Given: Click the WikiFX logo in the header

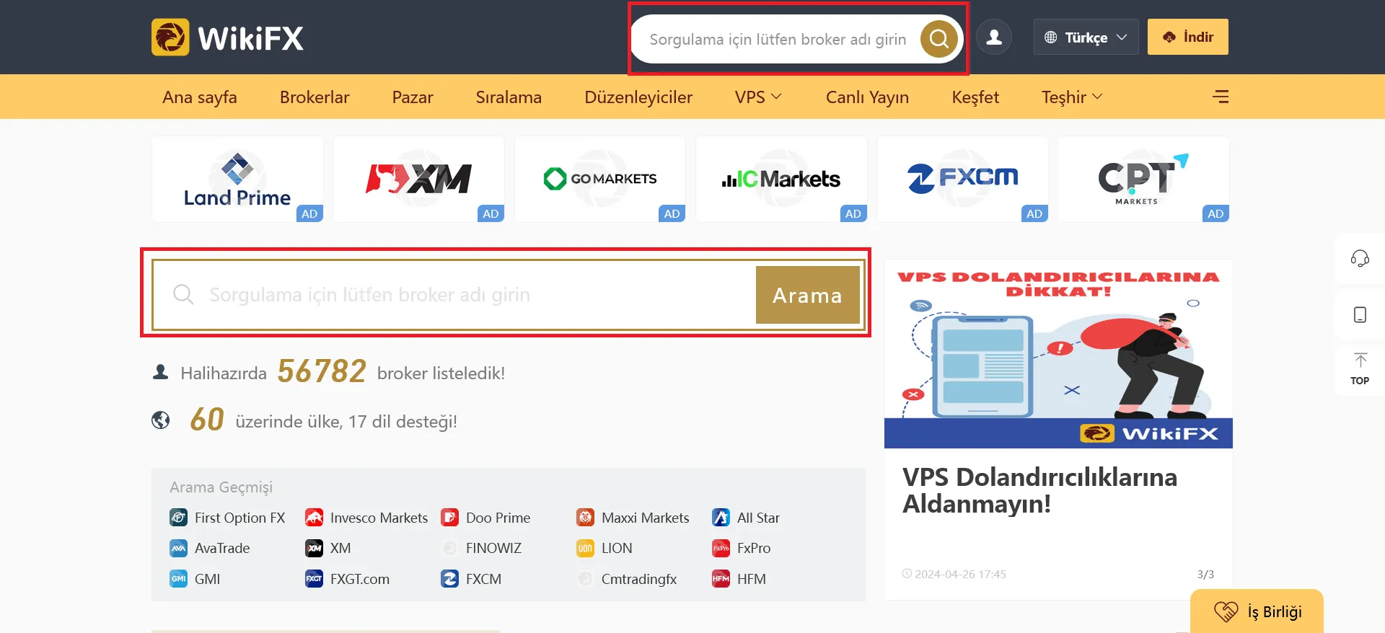Looking at the screenshot, I should coord(227,37).
